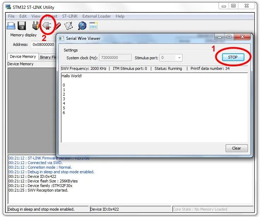The image size is (261, 217).
Task: Switch to the Device Memory tab
Action: pos(23,56)
